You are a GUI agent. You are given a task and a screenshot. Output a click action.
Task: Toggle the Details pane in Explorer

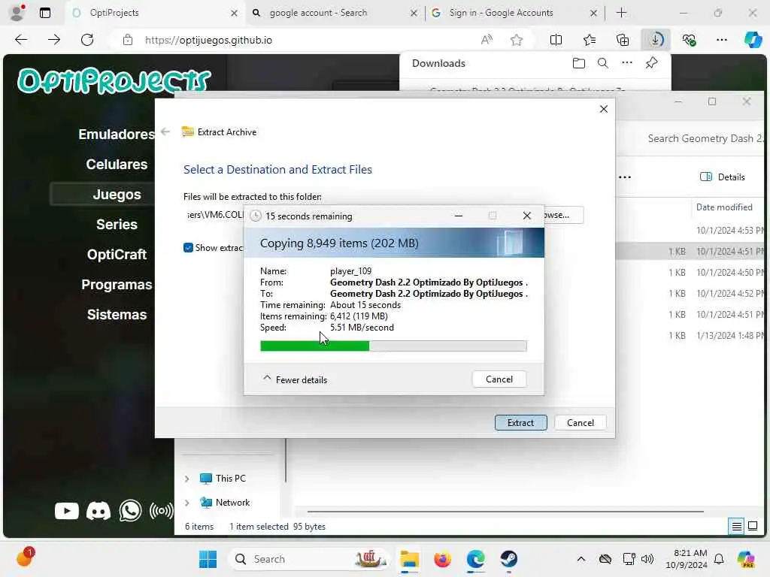point(722,177)
